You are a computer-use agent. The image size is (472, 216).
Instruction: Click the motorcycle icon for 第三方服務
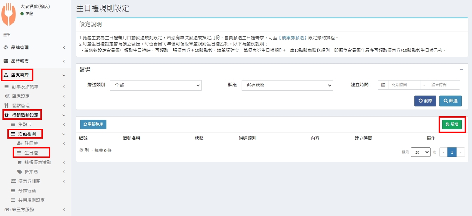tap(7, 210)
